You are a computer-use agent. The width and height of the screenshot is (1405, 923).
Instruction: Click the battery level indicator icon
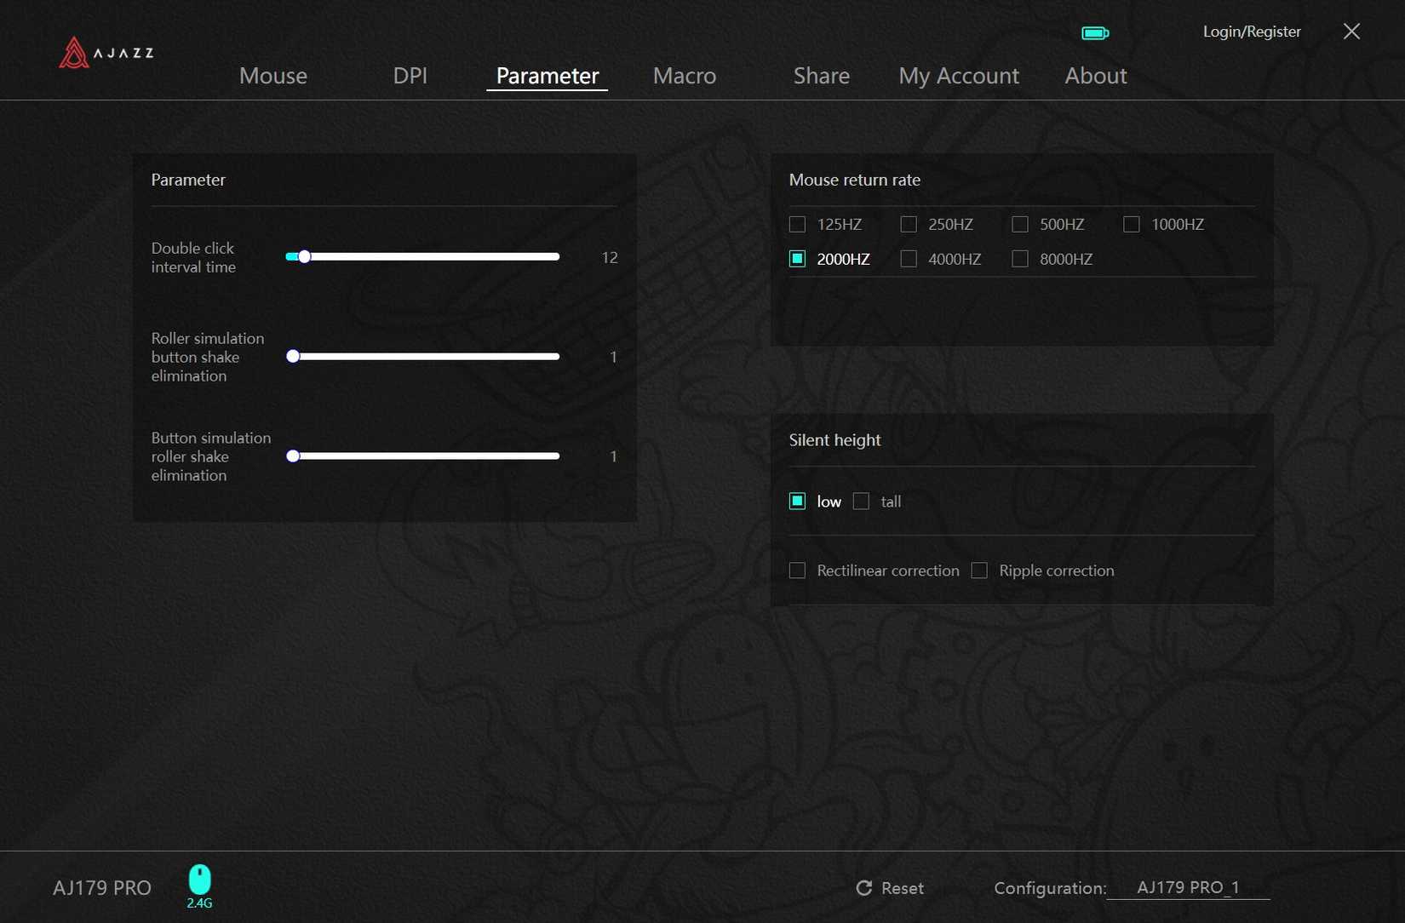(x=1094, y=32)
